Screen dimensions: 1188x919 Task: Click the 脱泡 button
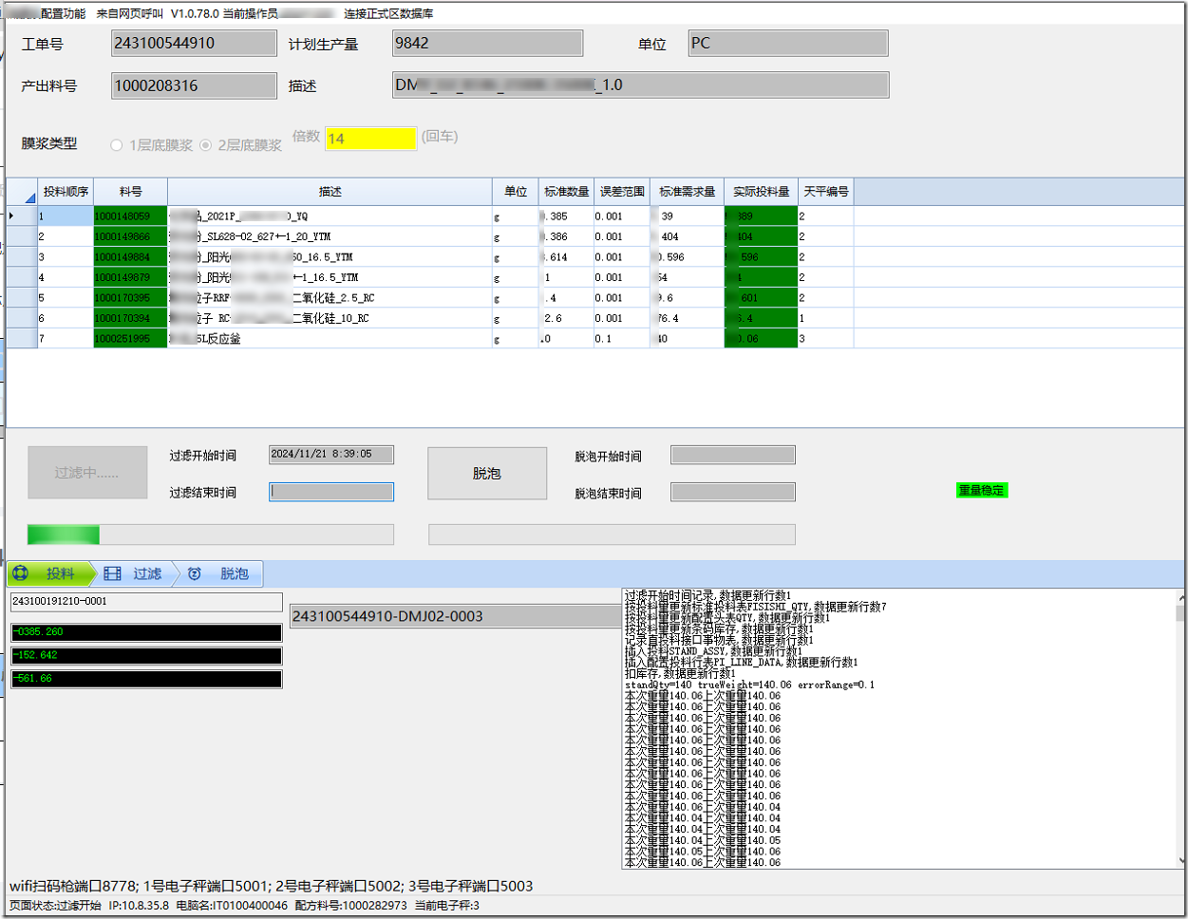pyautogui.click(x=487, y=473)
